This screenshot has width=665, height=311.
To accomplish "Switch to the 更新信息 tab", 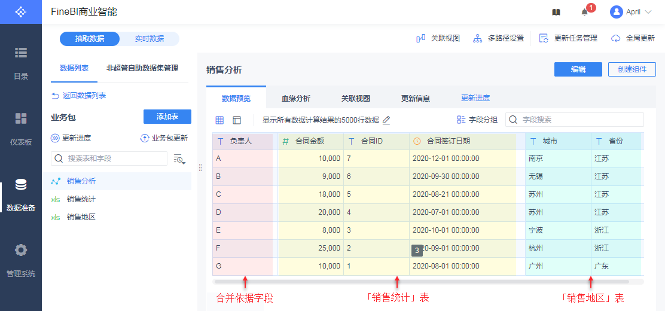I will [x=415, y=99].
